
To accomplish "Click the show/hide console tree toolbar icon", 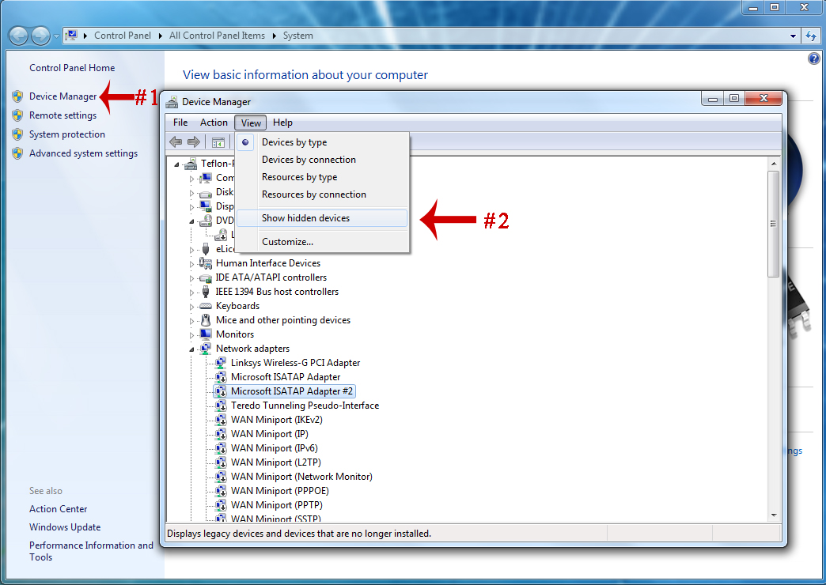I will 218,142.
